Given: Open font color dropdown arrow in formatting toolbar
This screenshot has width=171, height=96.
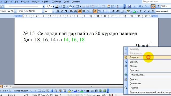Looking at the screenshot, I should pos(137,11).
